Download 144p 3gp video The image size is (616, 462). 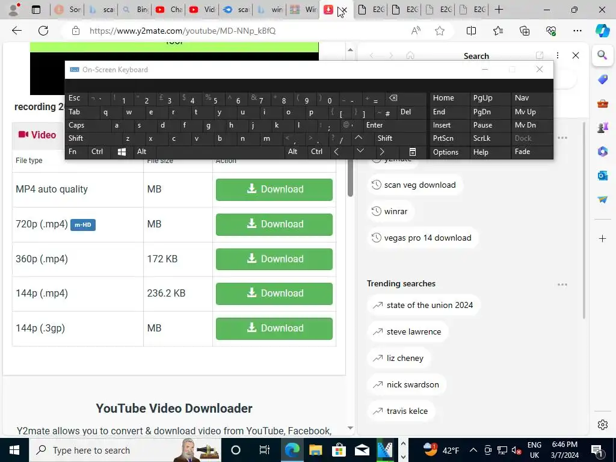(x=274, y=328)
